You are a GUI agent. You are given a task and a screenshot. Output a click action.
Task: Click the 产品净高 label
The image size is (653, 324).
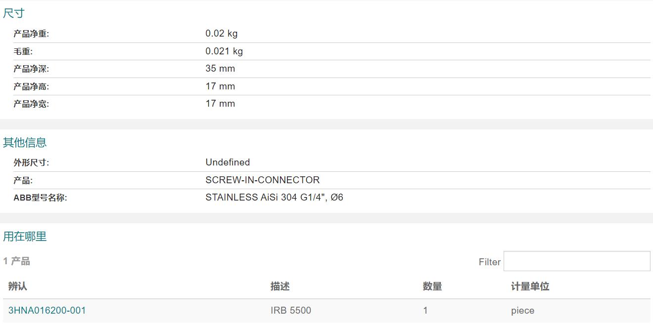(x=31, y=86)
